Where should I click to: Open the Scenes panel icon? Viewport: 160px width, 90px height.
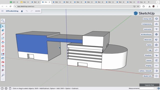coord(156,60)
